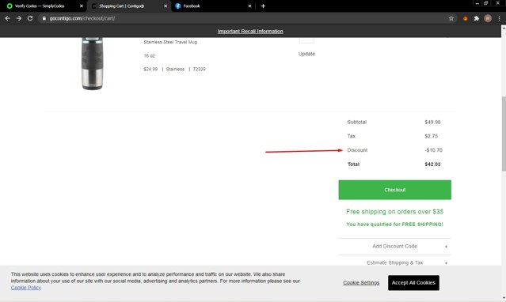Click the Total amount $42.03
The width and height of the screenshot is (506, 302).
coord(432,164)
